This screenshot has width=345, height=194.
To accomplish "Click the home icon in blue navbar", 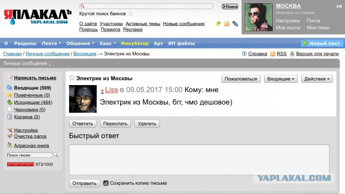I will pyautogui.click(x=6, y=43).
